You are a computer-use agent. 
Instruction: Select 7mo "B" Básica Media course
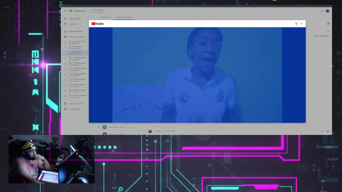coord(77,80)
